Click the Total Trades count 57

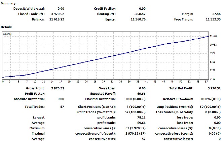pyautogui.click(x=62, y=107)
